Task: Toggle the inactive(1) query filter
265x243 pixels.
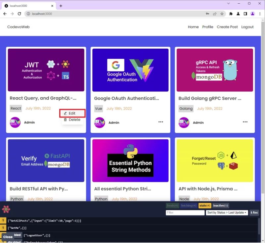Action: click(x=220, y=205)
